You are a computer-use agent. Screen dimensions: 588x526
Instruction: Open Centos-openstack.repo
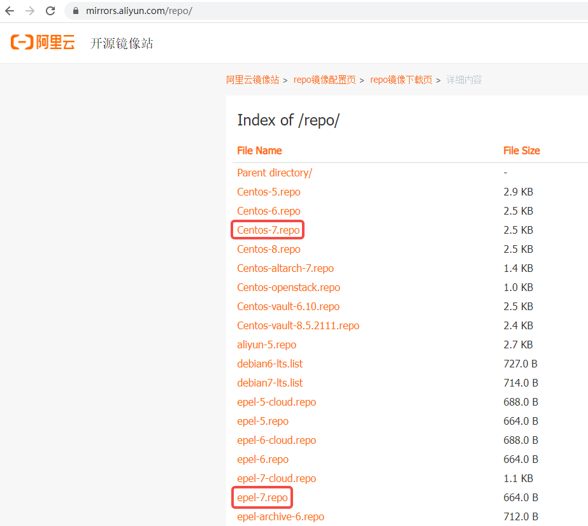click(x=289, y=288)
